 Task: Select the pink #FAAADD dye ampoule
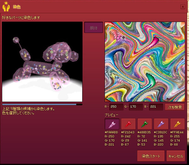pos(112,124)
